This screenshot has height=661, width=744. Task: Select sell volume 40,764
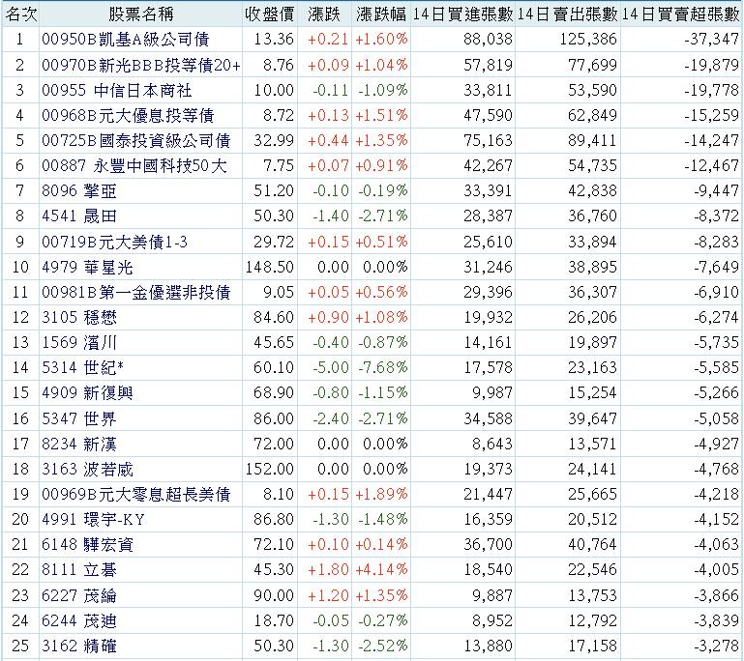pos(593,544)
